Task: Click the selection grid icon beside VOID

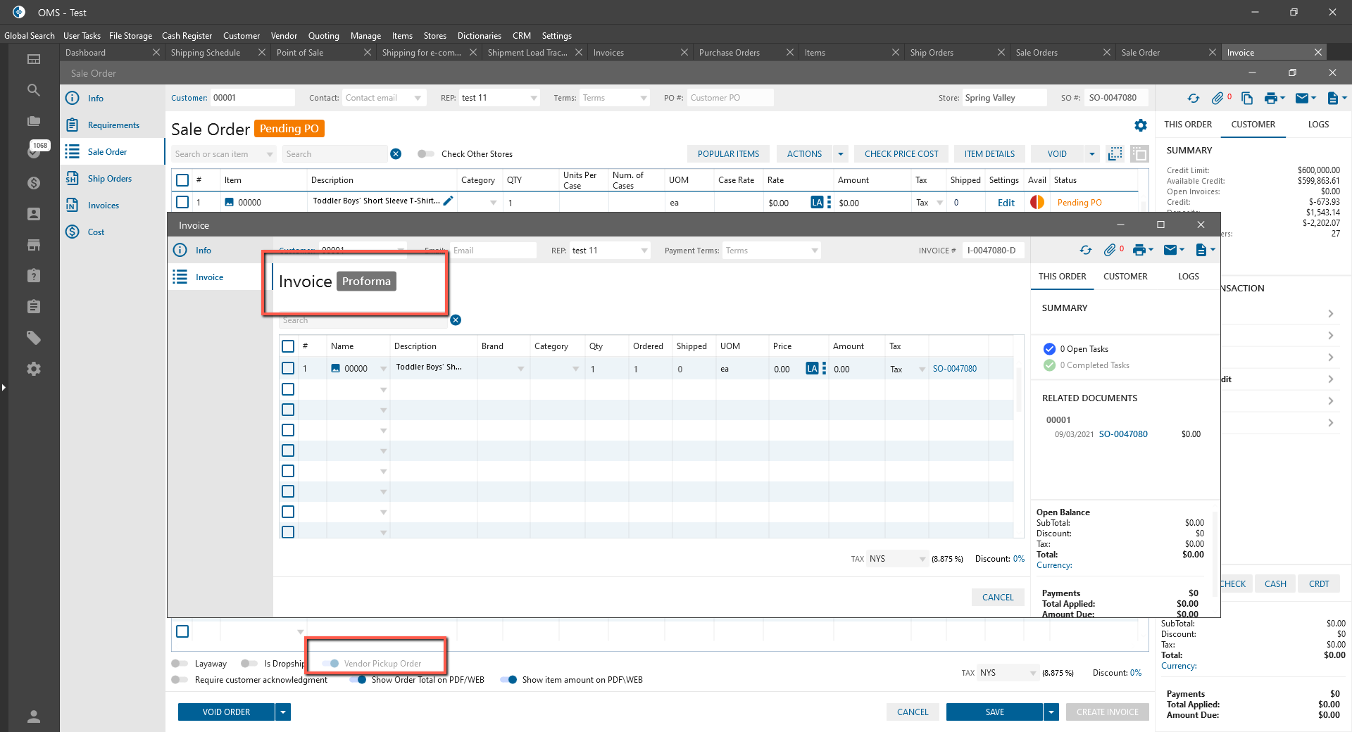Action: tap(1115, 154)
